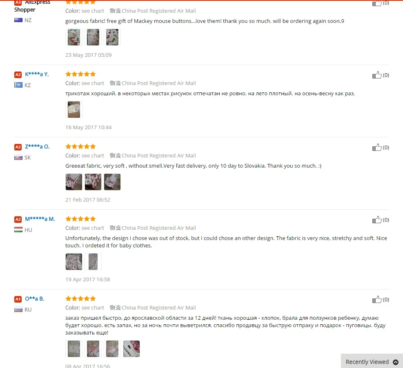Like the AliExpress Shopper NZ review
The height and width of the screenshot is (368, 403).
click(377, 3)
